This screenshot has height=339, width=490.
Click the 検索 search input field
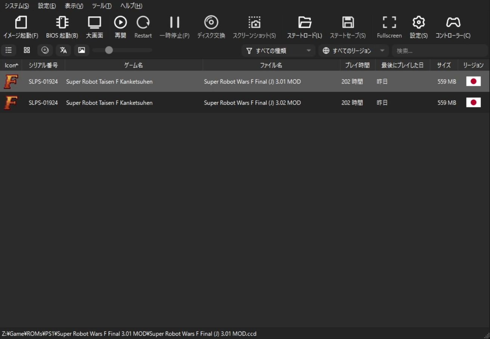click(439, 51)
